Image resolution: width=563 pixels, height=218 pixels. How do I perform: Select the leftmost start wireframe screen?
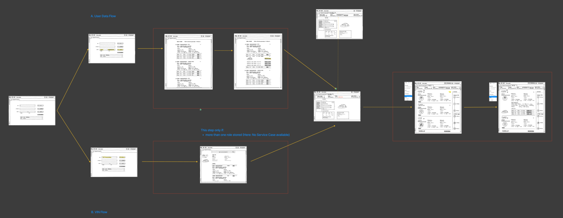tap(32, 110)
